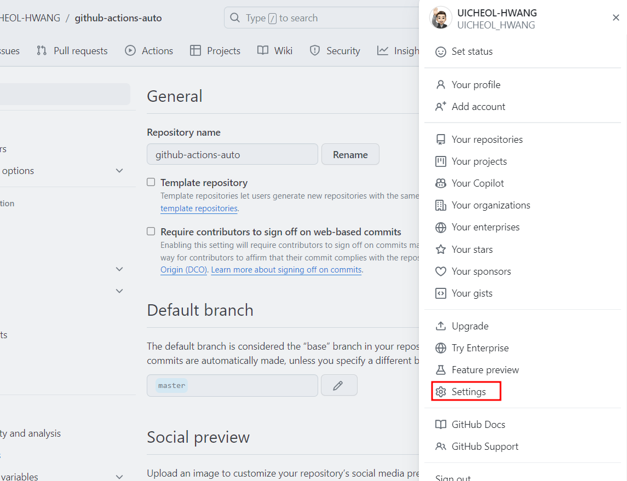
Task: Select the Set status menu text
Action: (472, 51)
